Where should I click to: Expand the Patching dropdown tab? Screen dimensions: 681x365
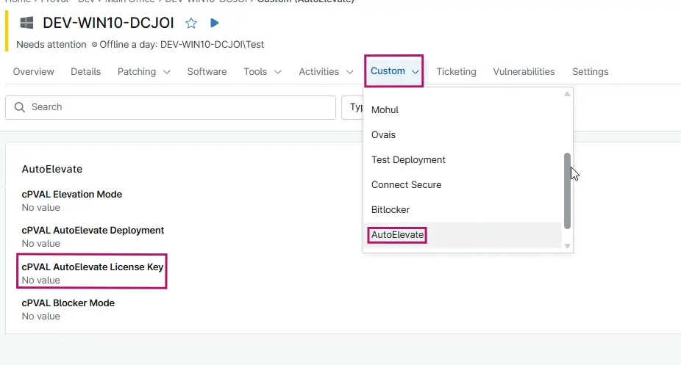tap(144, 71)
